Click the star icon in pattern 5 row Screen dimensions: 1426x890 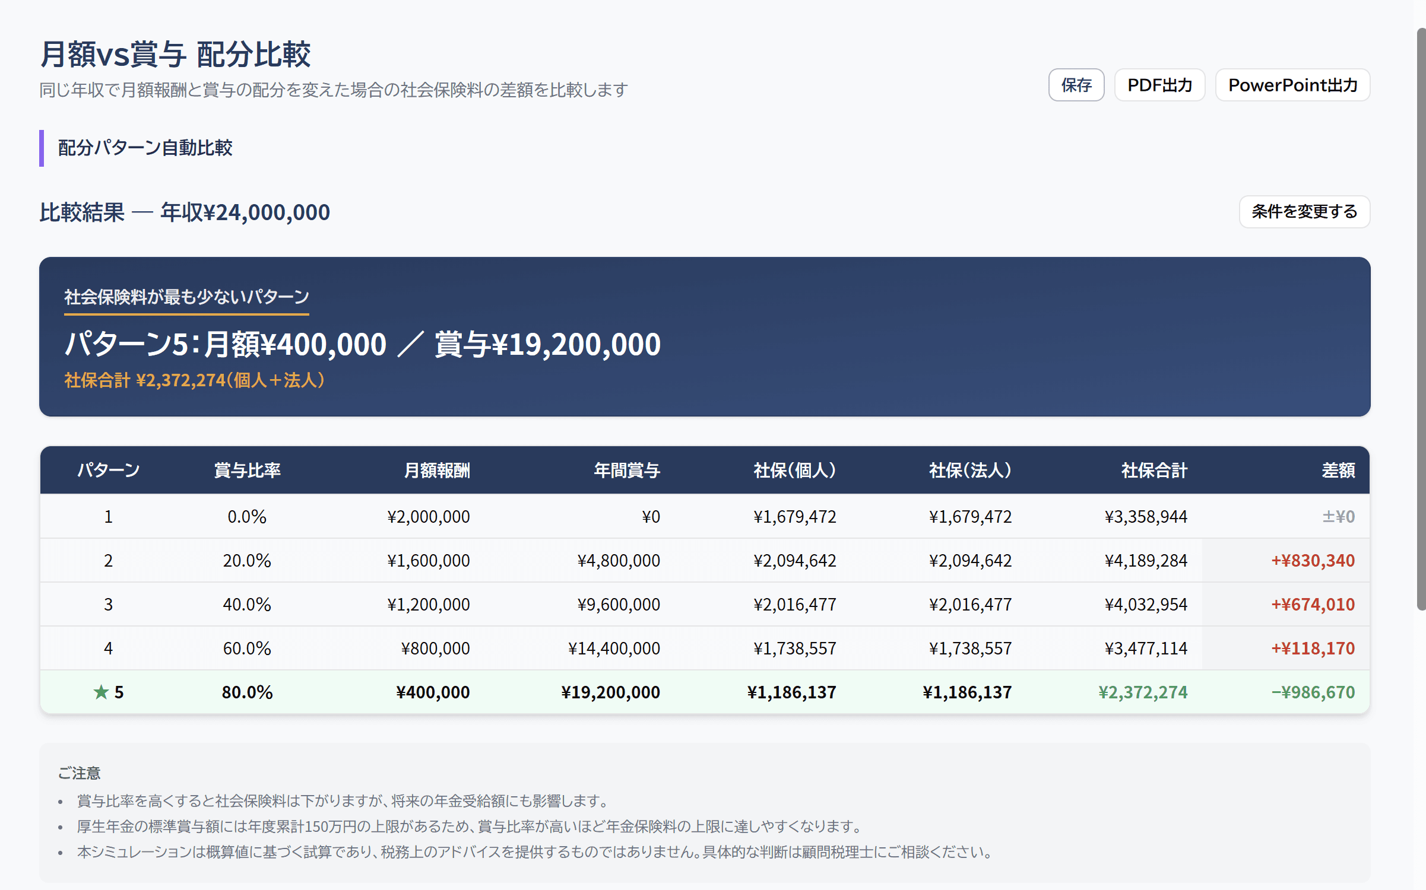tap(101, 692)
